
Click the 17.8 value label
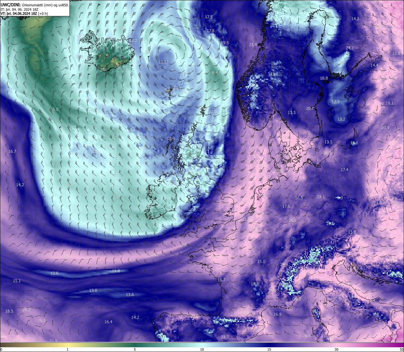pyautogui.click(x=211, y=31)
